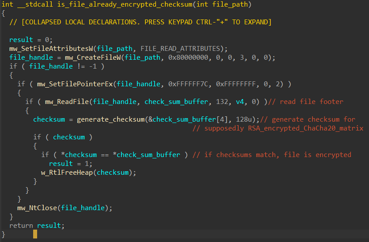The width and height of the screenshot is (369, 242).
Task: Click file_handle in the 'file_handle != -1' condition
Action: click(51, 66)
